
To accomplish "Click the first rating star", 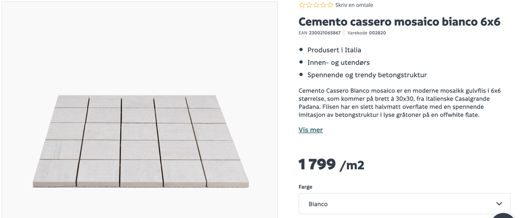I will (x=302, y=5).
